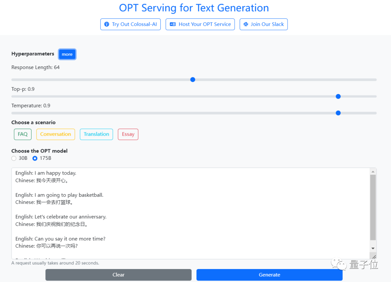Click the Response Length slider handle

[x=193, y=80]
